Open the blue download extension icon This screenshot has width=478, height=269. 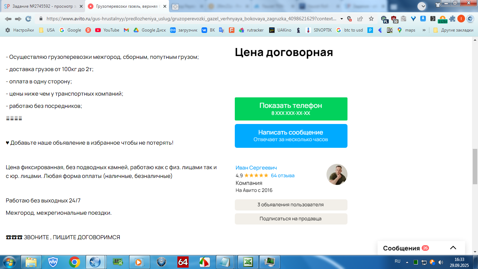(x=423, y=19)
